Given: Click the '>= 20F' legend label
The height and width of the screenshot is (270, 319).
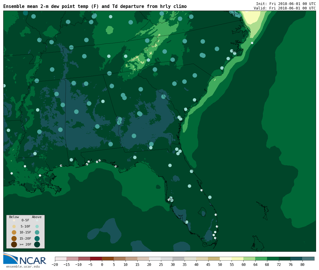Looking at the screenshot, I should (x=25, y=244).
